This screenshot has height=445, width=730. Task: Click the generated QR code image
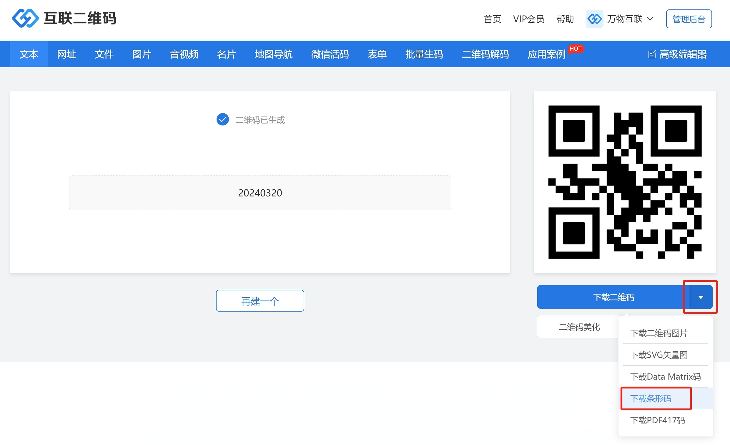(x=625, y=182)
